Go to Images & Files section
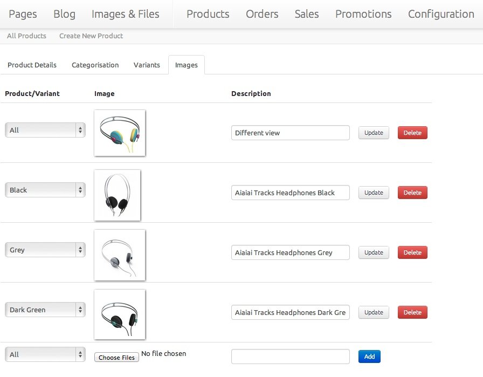Viewport: 483px width, 377px height. coord(126,14)
